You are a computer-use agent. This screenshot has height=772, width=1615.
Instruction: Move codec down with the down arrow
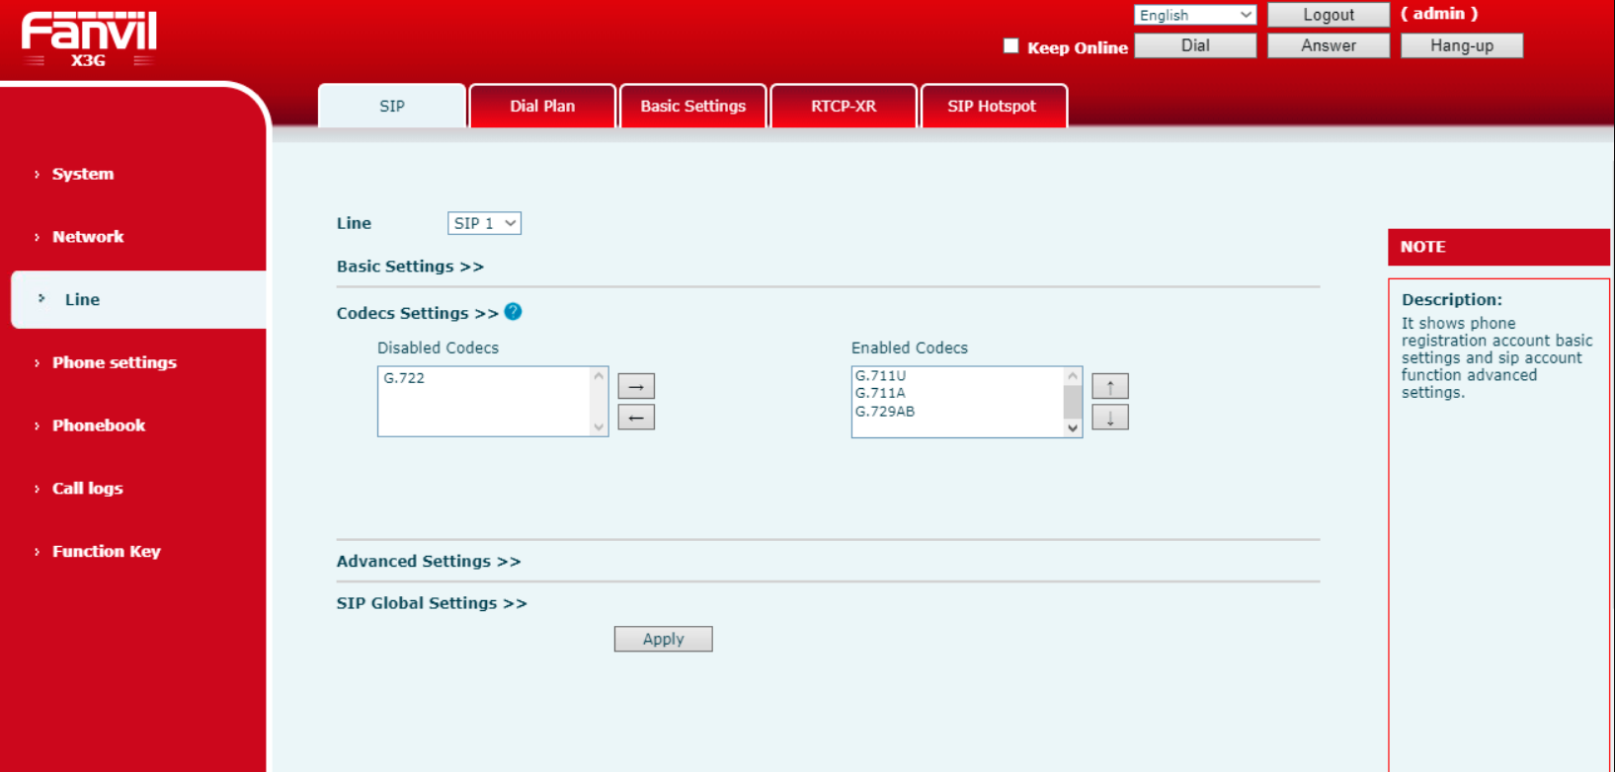pyautogui.click(x=1109, y=418)
